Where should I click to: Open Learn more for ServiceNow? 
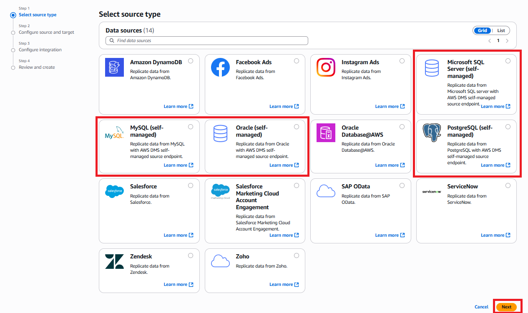click(496, 235)
